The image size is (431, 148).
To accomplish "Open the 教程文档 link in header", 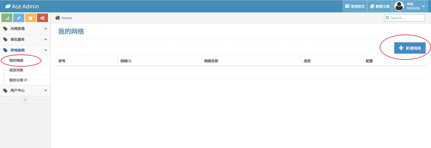I will [x=380, y=6].
